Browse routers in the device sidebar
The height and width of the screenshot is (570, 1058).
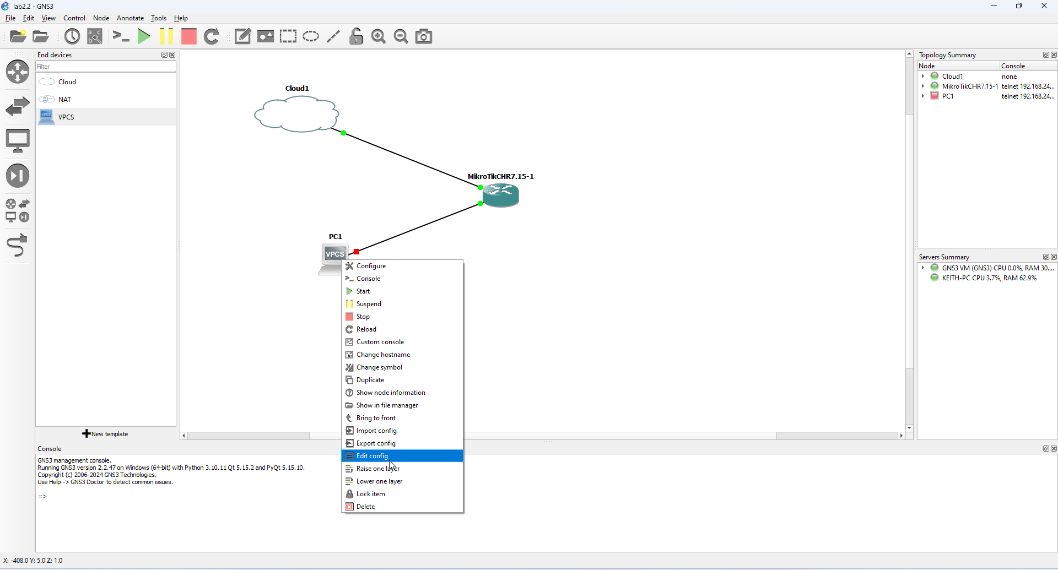pyautogui.click(x=18, y=72)
